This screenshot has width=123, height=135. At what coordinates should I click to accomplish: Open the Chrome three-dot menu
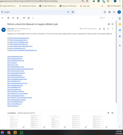120,1
